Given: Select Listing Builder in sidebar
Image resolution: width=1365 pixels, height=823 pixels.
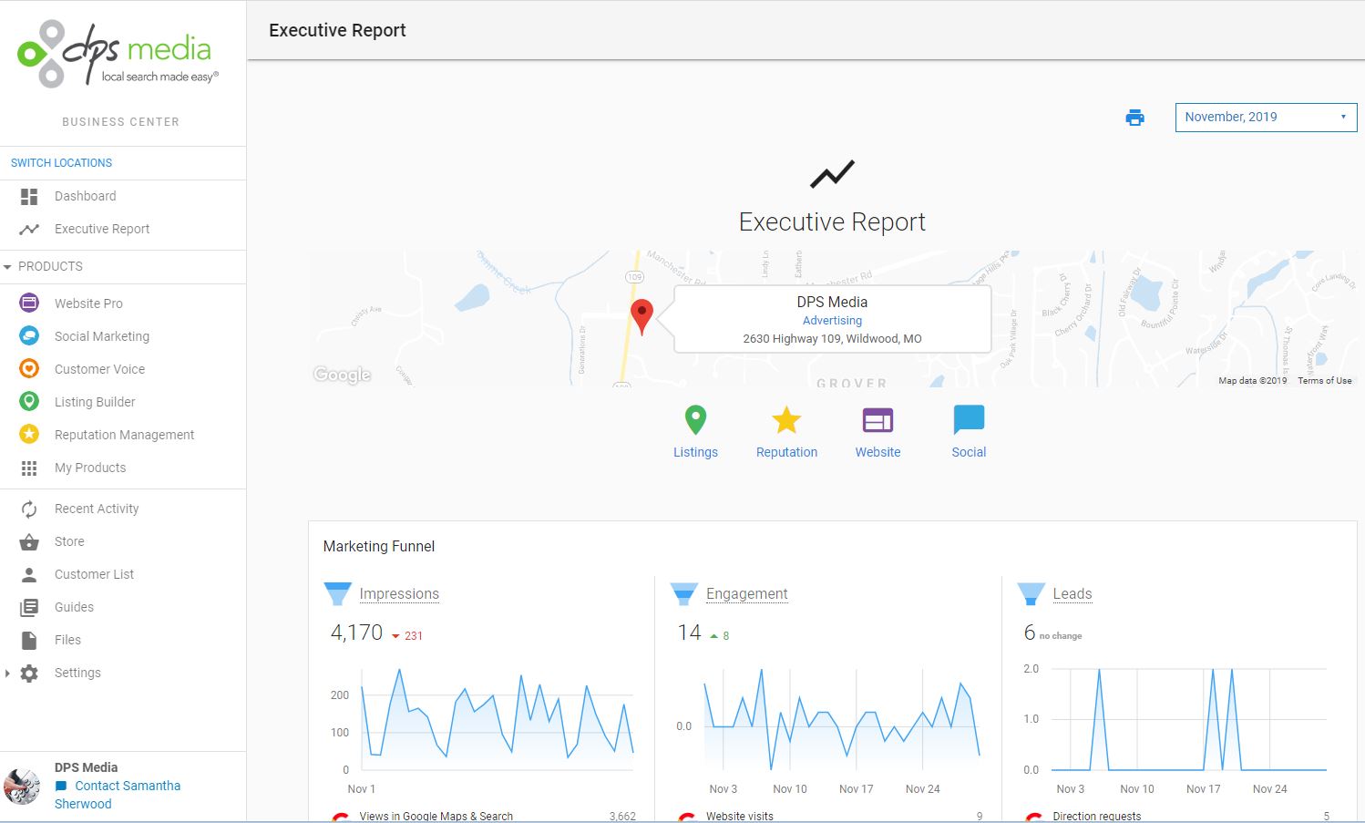Looking at the screenshot, I should coord(95,402).
